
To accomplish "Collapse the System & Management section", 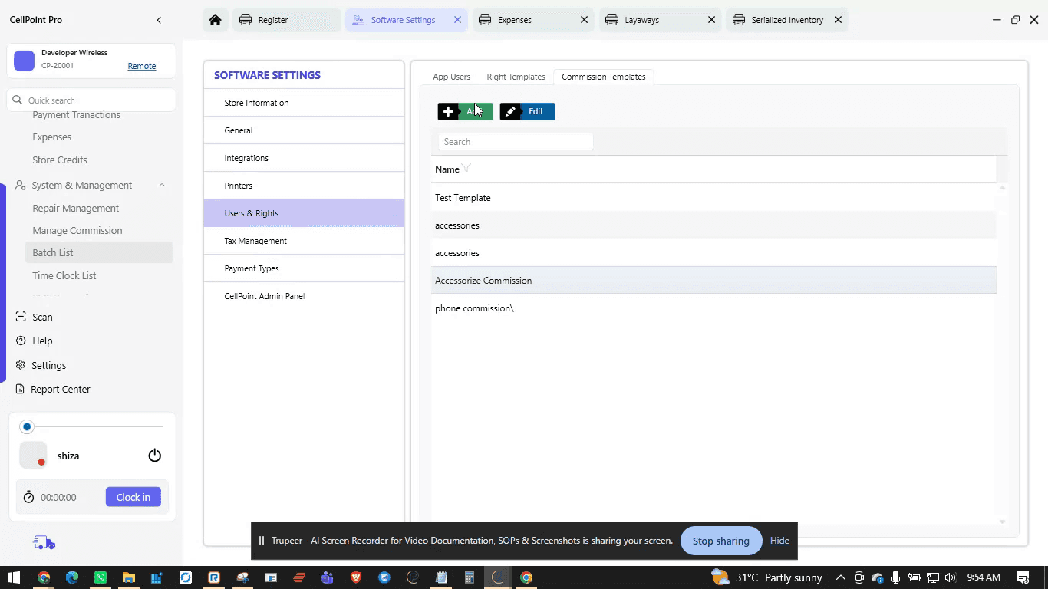I will click(x=162, y=185).
